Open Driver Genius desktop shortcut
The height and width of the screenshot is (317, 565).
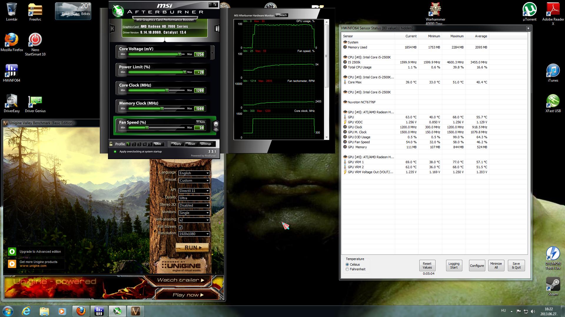35,104
